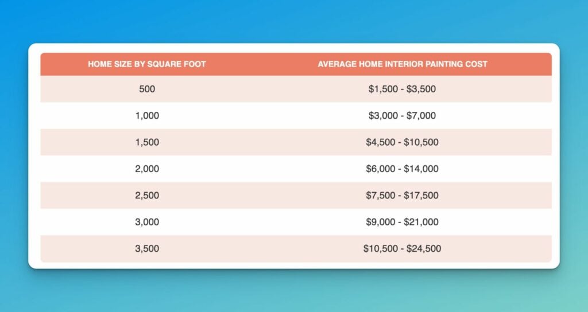This screenshot has width=588, height=312.
Task: Select the 1,500 square foot cell
Action: 147,142
